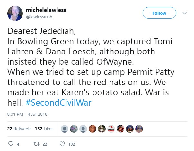
Task: Open the Annapolis Strong liker avatar
Action: pos(111,129)
